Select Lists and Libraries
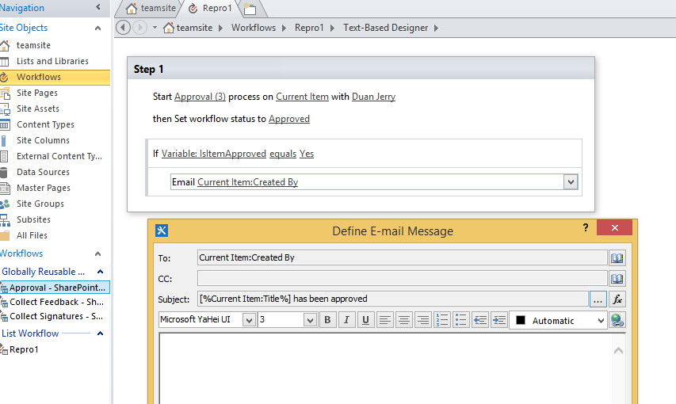 (52, 61)
